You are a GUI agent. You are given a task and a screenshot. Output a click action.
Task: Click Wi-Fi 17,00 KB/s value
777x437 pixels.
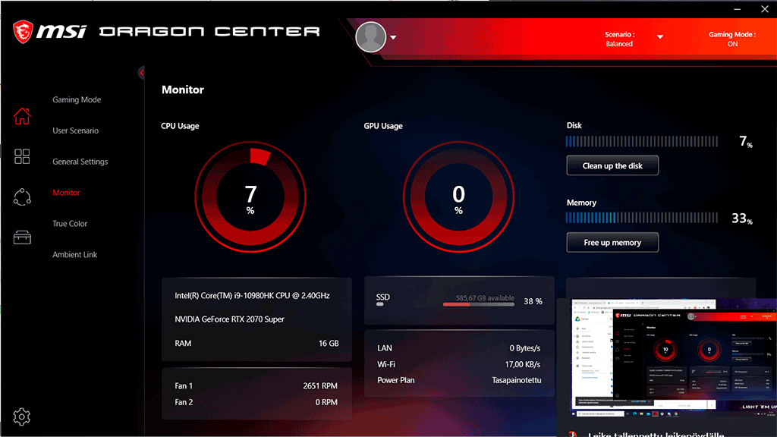[x=523, y=365]
